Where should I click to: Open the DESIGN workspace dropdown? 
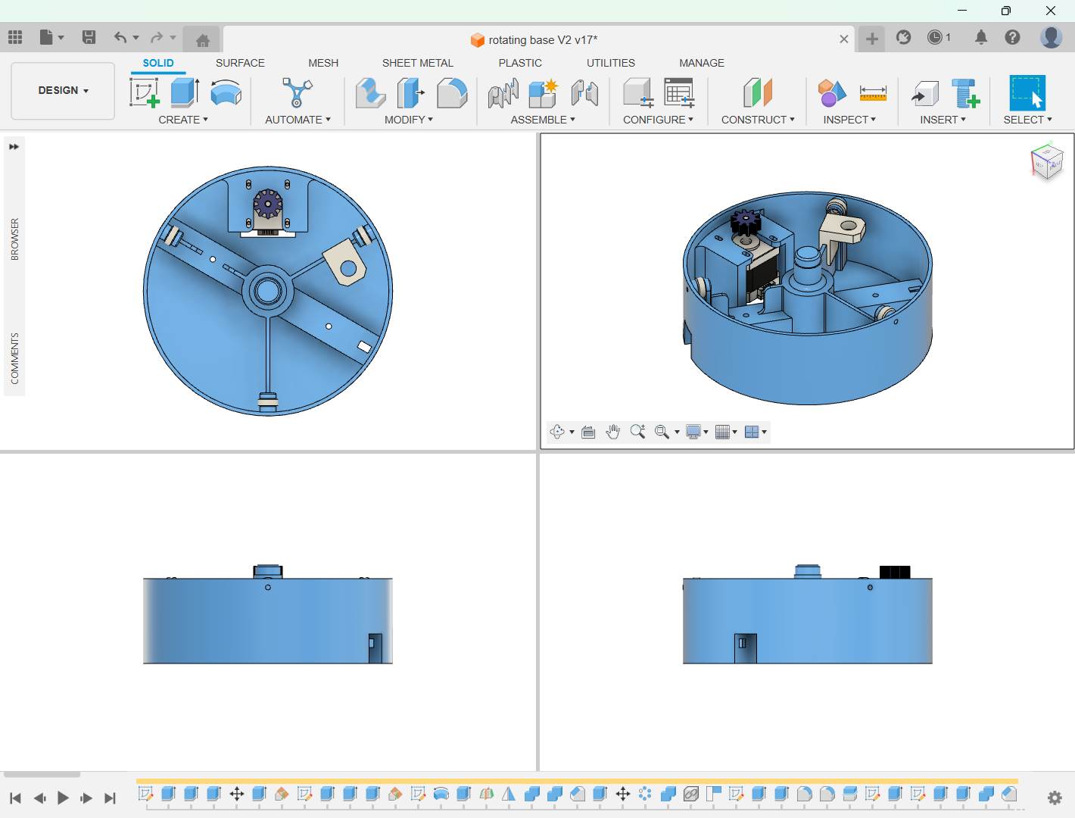[x=63, y=90]
